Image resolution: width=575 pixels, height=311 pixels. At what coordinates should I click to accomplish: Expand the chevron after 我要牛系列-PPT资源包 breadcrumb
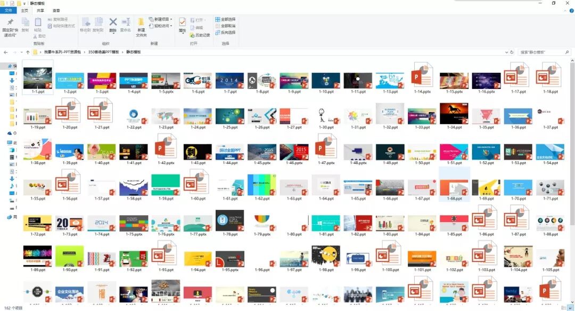coord(84,52)
